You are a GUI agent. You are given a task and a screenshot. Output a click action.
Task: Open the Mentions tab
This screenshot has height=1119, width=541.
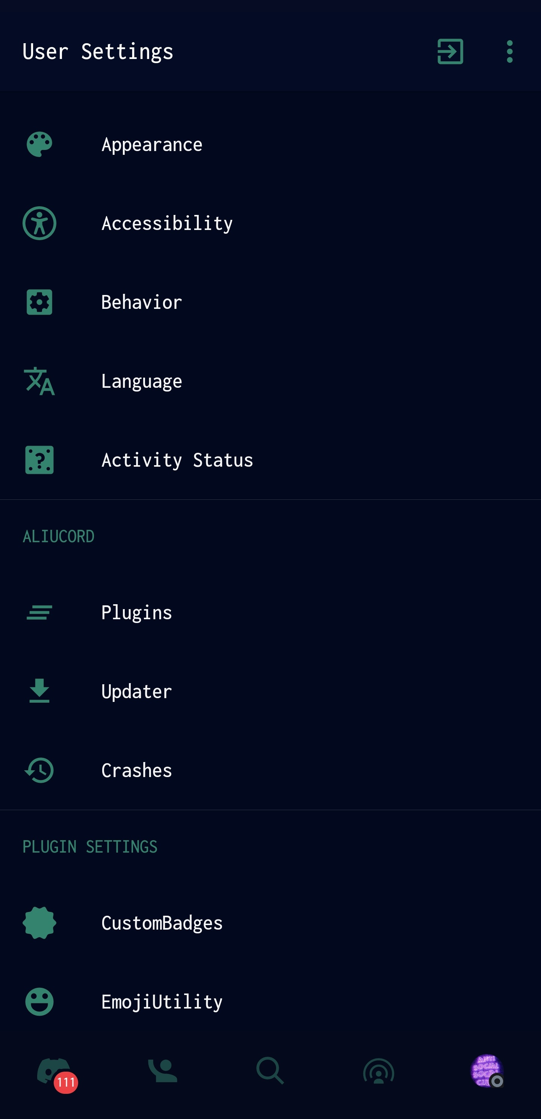[379, 1071]
